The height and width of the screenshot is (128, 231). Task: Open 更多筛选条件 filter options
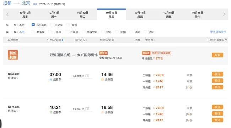pyautogui.click(x=218, y=32)
